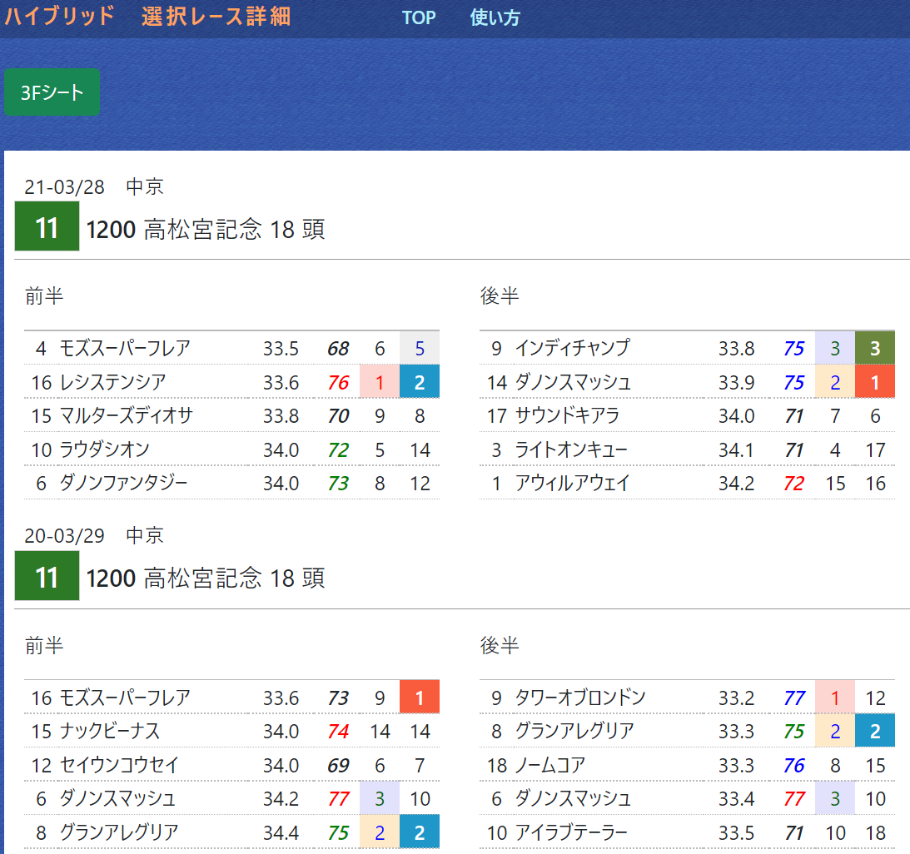Click the race number 11 badge for 20-03/29

click(47, 575)
